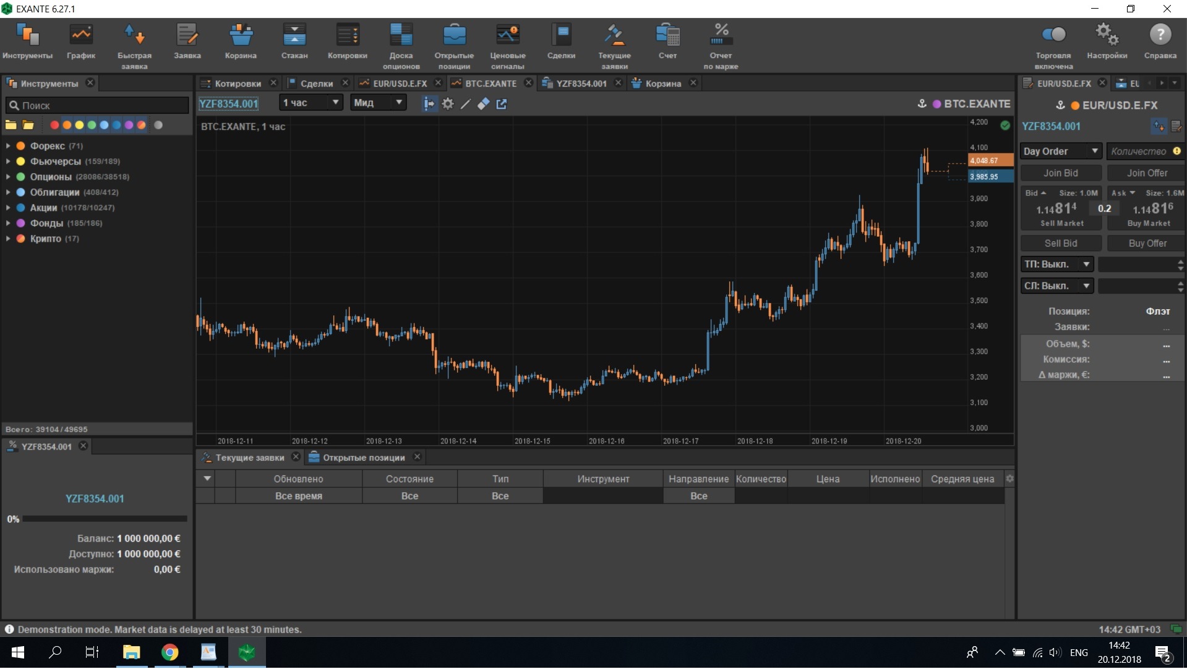The image size is (1187, 669).
Task: Open Настройки settings
Action: pos(1107,42)
